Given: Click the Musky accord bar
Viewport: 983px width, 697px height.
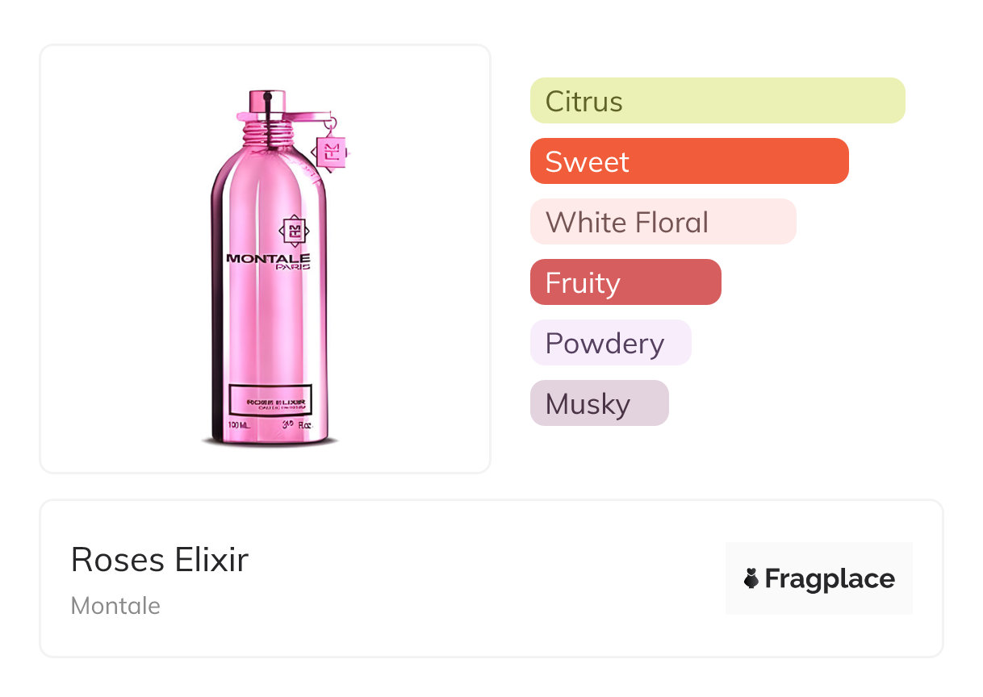Looking at the screenshot, I should pyautogui.click(x=599, y=403).
